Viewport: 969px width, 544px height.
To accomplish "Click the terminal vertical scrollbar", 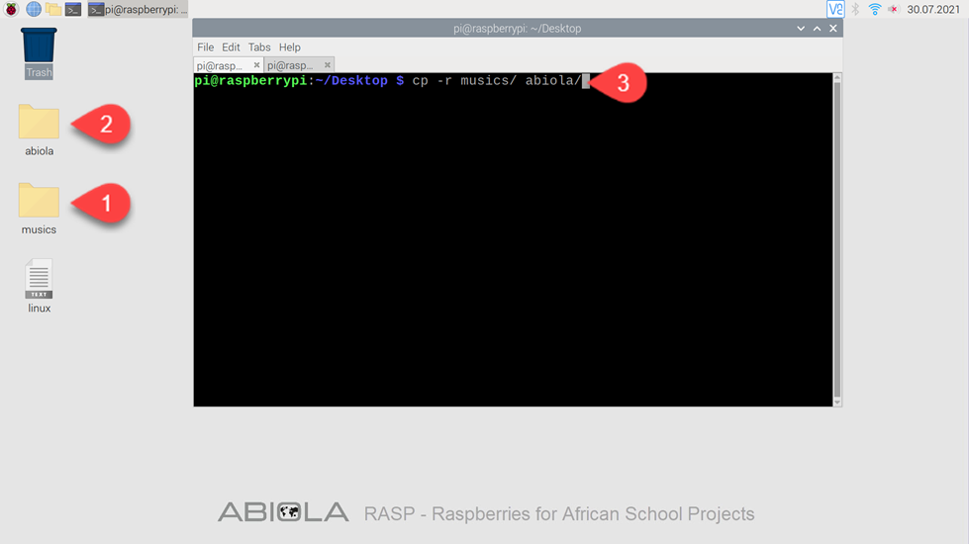I will click(x=837, y=239).
